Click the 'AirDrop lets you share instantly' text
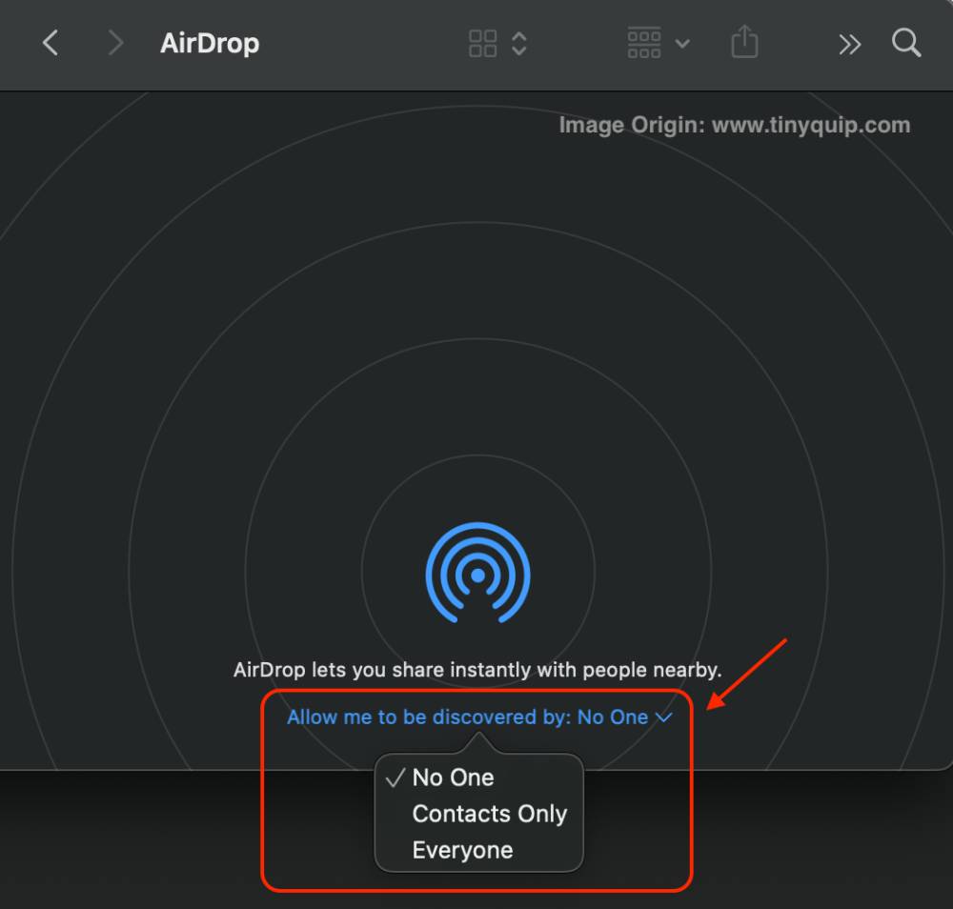 (477, 670)
